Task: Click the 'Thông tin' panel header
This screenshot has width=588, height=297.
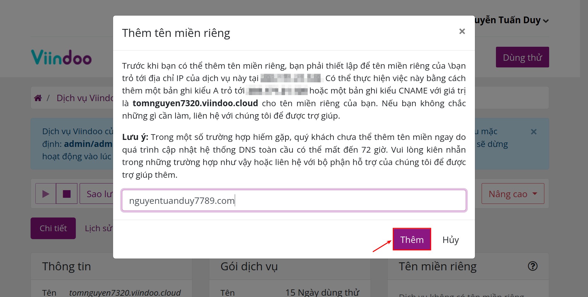Action: click(67, 266)
